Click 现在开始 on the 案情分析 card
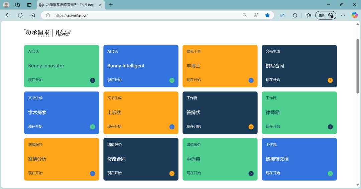The height and width of the screenshot is (189, 361). coord(35,173)
